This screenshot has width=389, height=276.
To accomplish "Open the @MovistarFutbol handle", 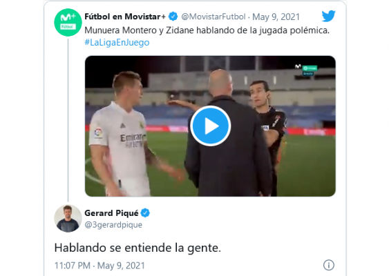I will coord(214,17).
